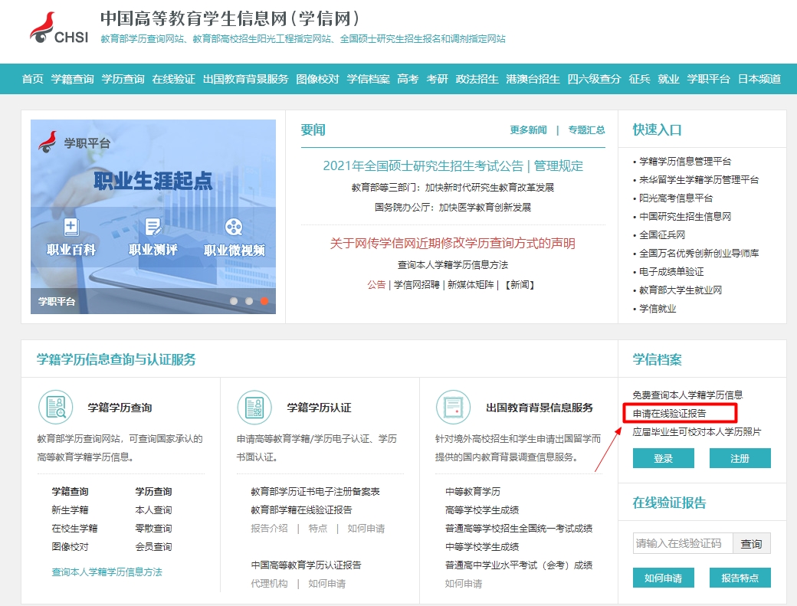This screenshot has width=797, height=606.
Task: Open 学历查询 in navigation bar
Action: click(x=123, y=79)
